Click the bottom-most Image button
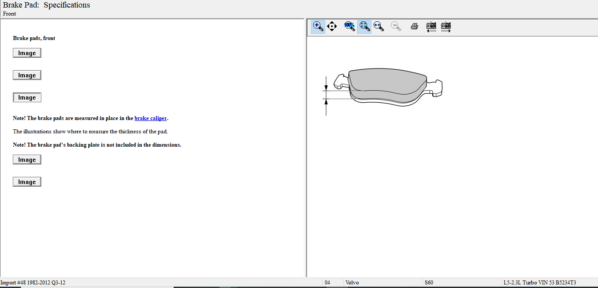This screenshot has height=288, width=598. 27,182
